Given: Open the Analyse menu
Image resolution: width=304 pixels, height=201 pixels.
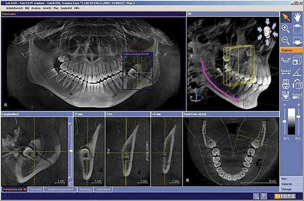Looking at the screenshot, I should (x=36, y=8).
